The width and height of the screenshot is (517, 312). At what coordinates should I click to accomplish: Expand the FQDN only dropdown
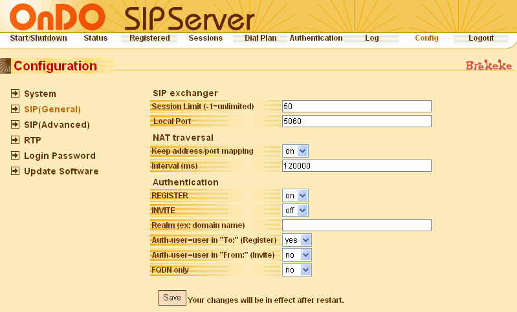297,269
